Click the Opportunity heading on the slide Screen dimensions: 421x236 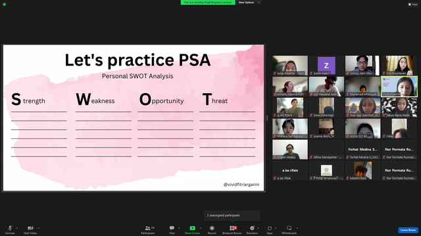[x=161, y=99]
